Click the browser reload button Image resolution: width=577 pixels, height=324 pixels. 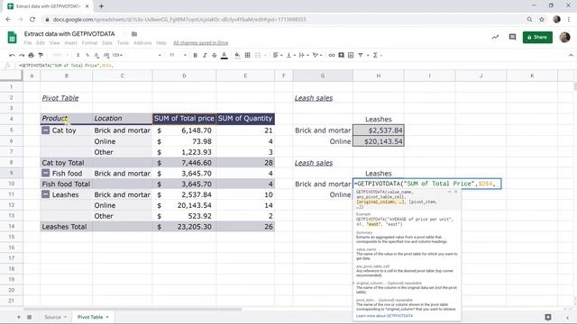point(32,19)
